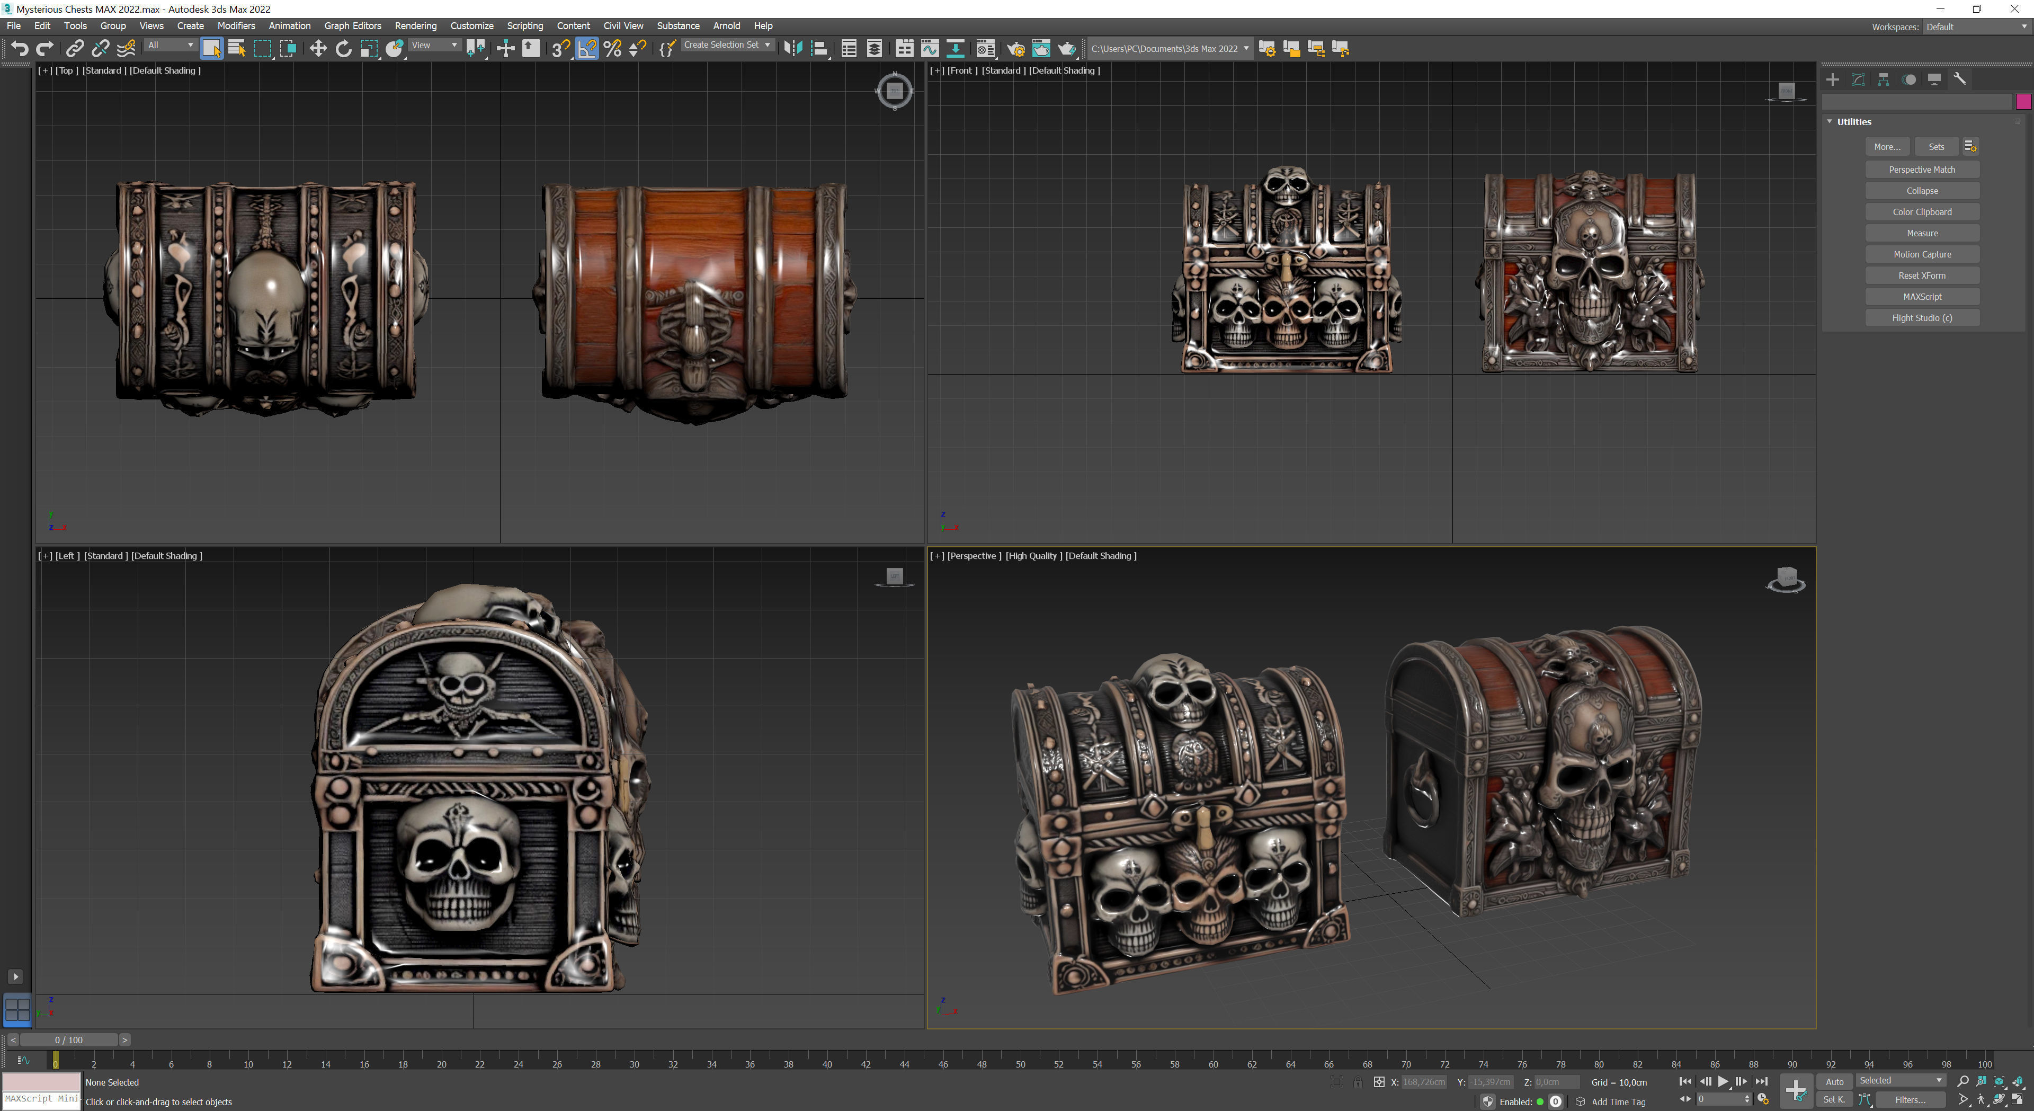Open the project path dropdown
The height and width of the screenshot is (1111, 2034).
pyautogui.click(x=1170, y=48)
